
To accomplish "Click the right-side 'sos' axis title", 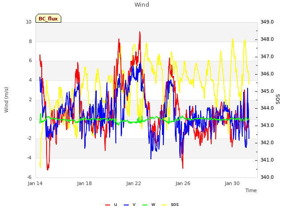I will pos(278,99).
